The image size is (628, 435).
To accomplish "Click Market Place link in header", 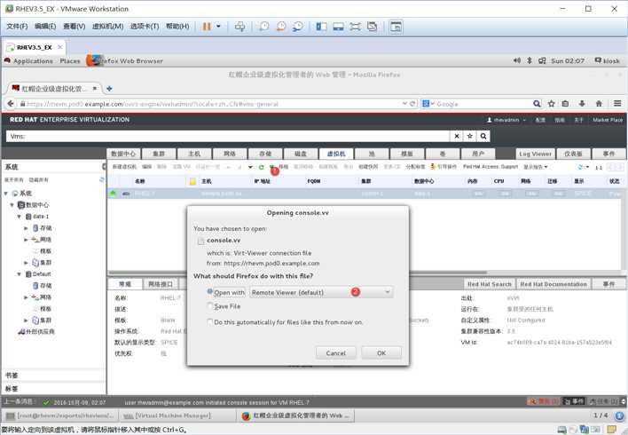I will (x=608, y=120).
